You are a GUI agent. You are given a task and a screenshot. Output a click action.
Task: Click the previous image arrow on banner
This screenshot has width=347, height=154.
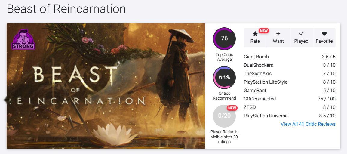7,100
